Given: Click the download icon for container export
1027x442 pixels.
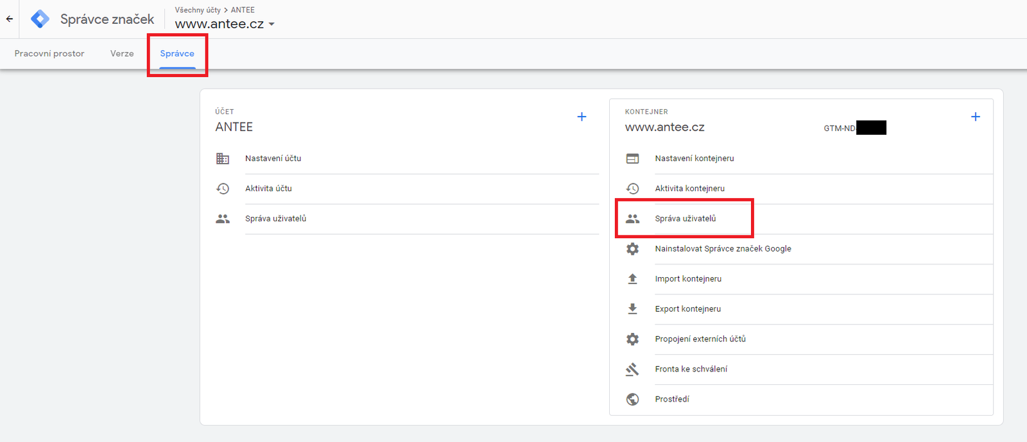Looking at the screenshot, I should coord(632,309).
